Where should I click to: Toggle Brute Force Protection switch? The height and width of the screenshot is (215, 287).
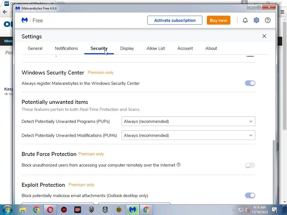pyautogui.click(x=250, y=165)
